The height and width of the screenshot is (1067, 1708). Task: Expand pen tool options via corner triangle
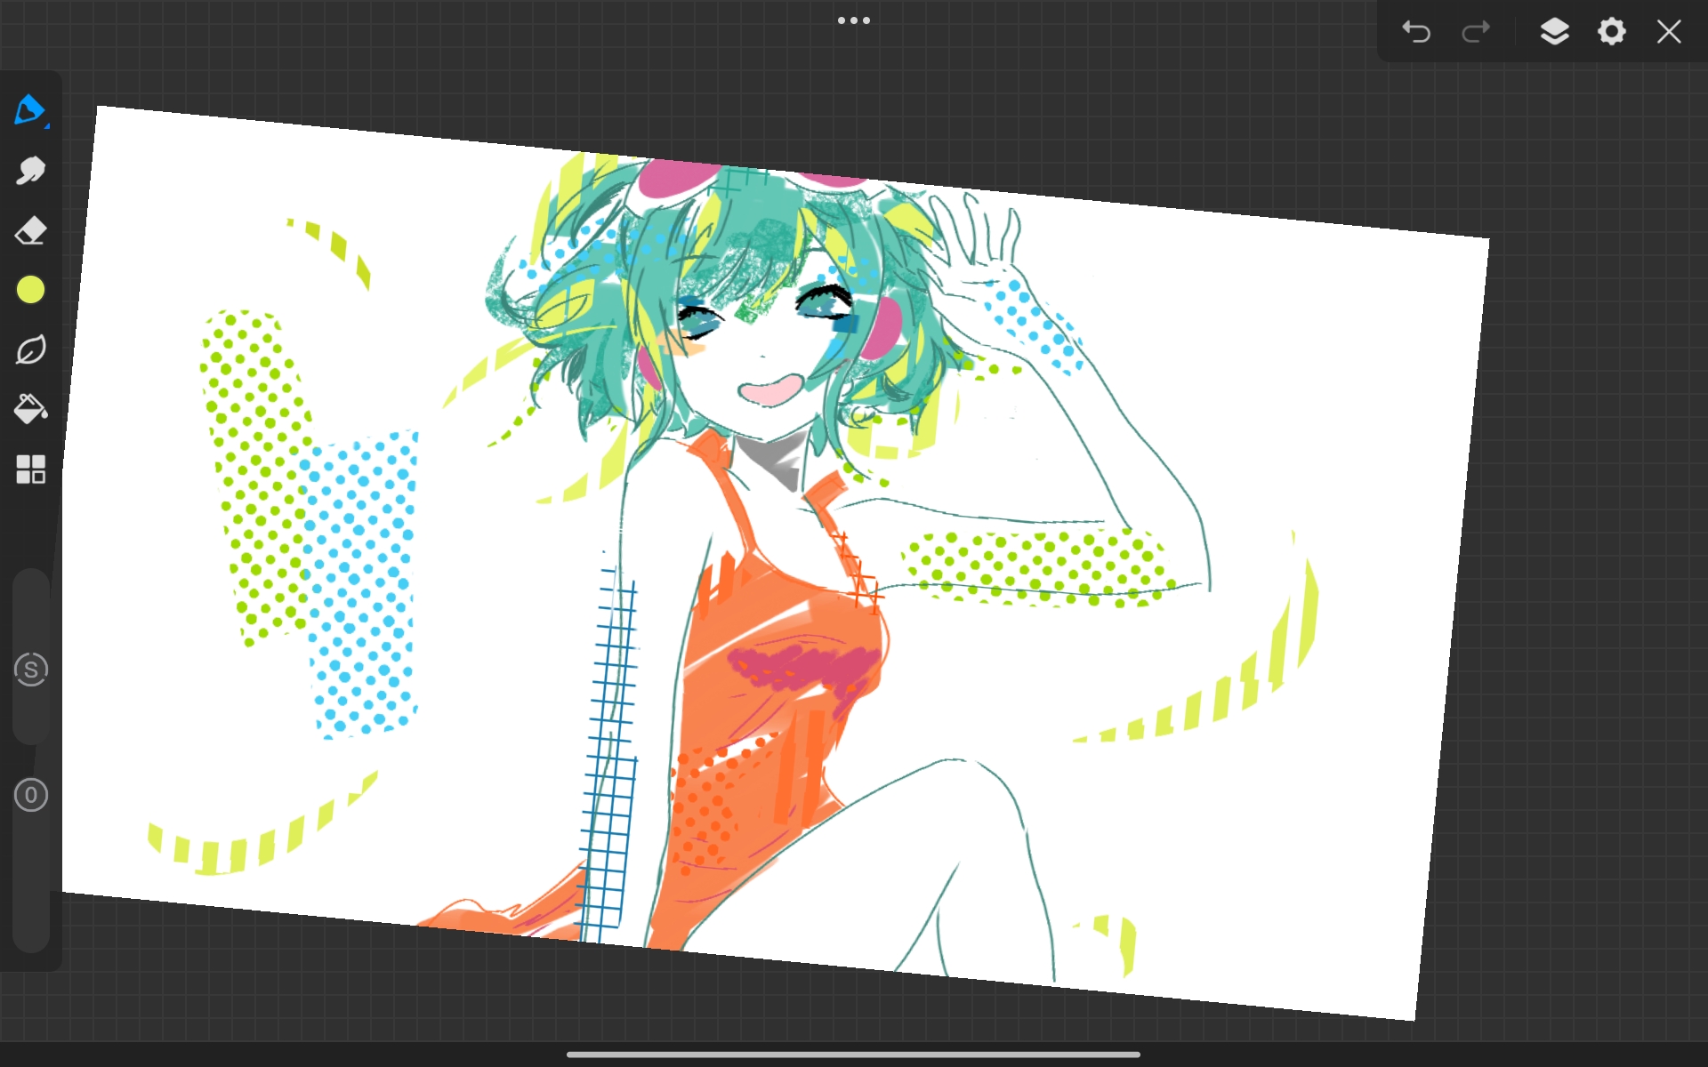coord(47,127)
